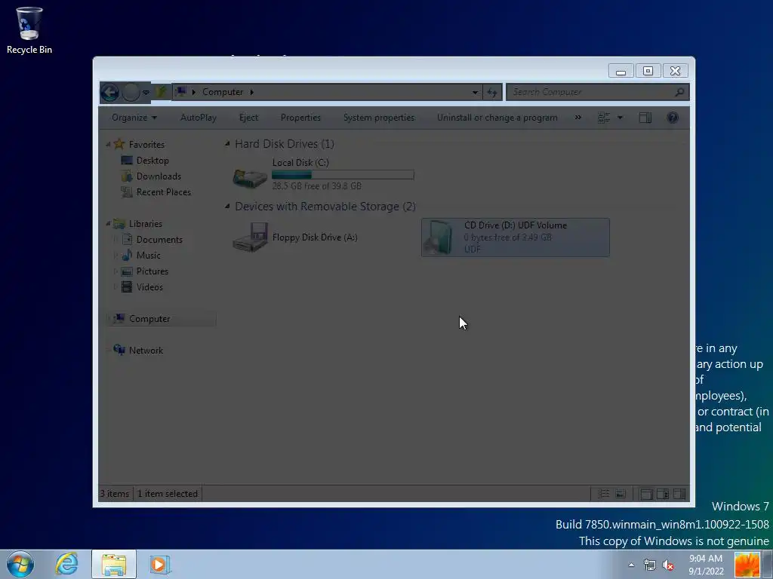Collapse Hard Disk Drives group
The image size is (773, 579).
(227, 144)
